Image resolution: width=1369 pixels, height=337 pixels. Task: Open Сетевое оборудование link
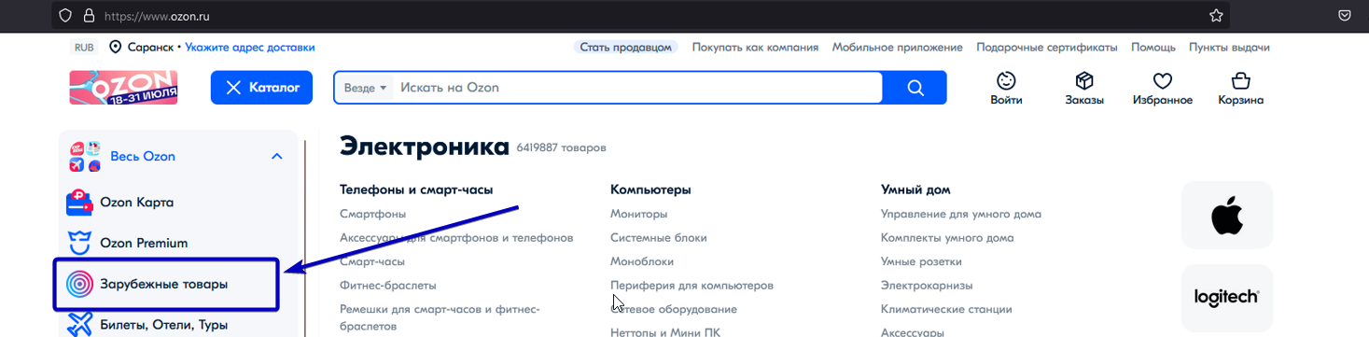click(x=674, y=309)
